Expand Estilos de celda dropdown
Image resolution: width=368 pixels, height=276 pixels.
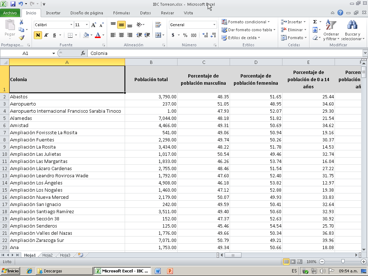tap(259, 38)
